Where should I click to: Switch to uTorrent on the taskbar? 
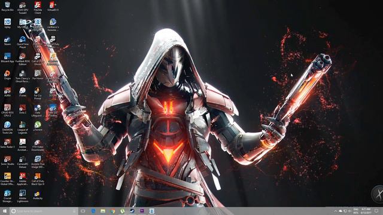[x=122, y=211]
